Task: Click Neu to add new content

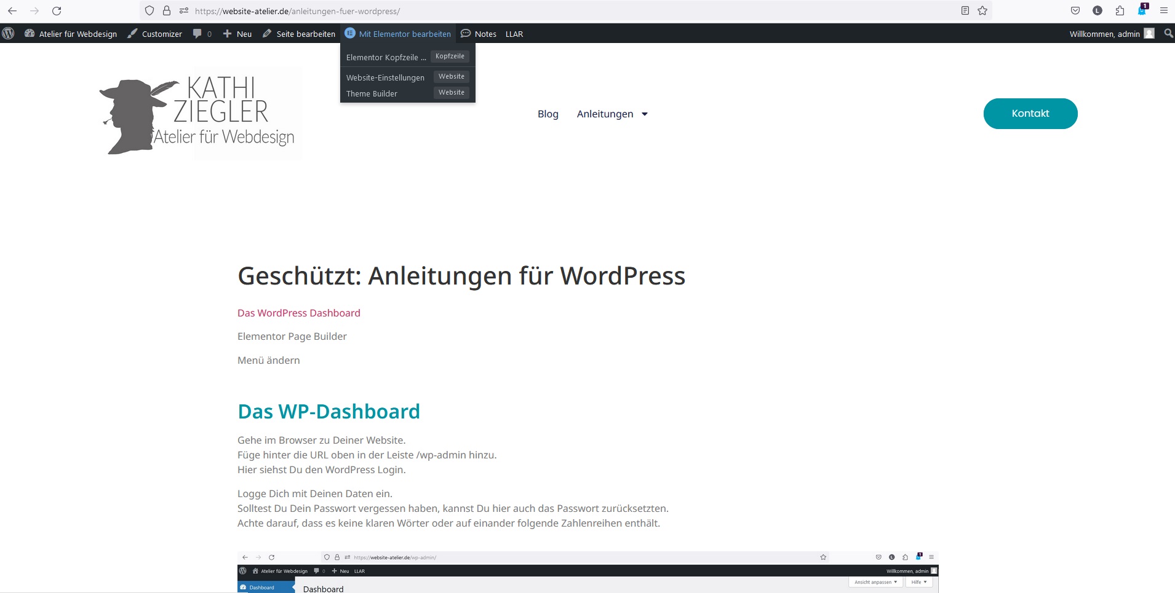Action: [237, 34]
